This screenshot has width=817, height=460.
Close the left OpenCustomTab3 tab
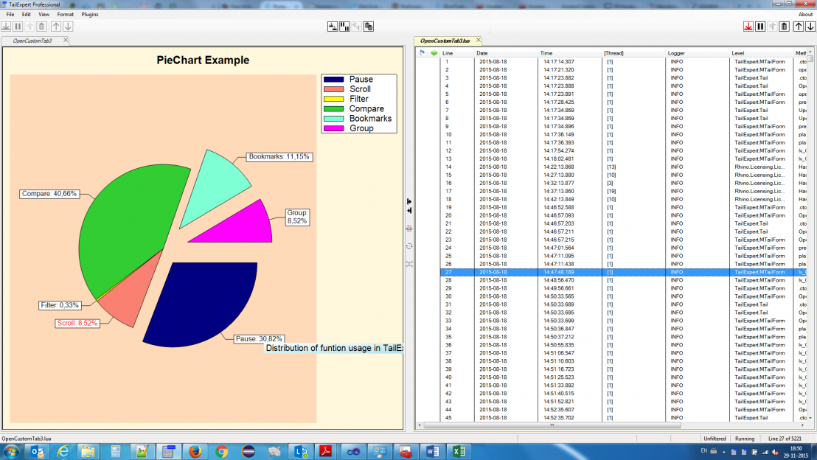click(66, 40)
